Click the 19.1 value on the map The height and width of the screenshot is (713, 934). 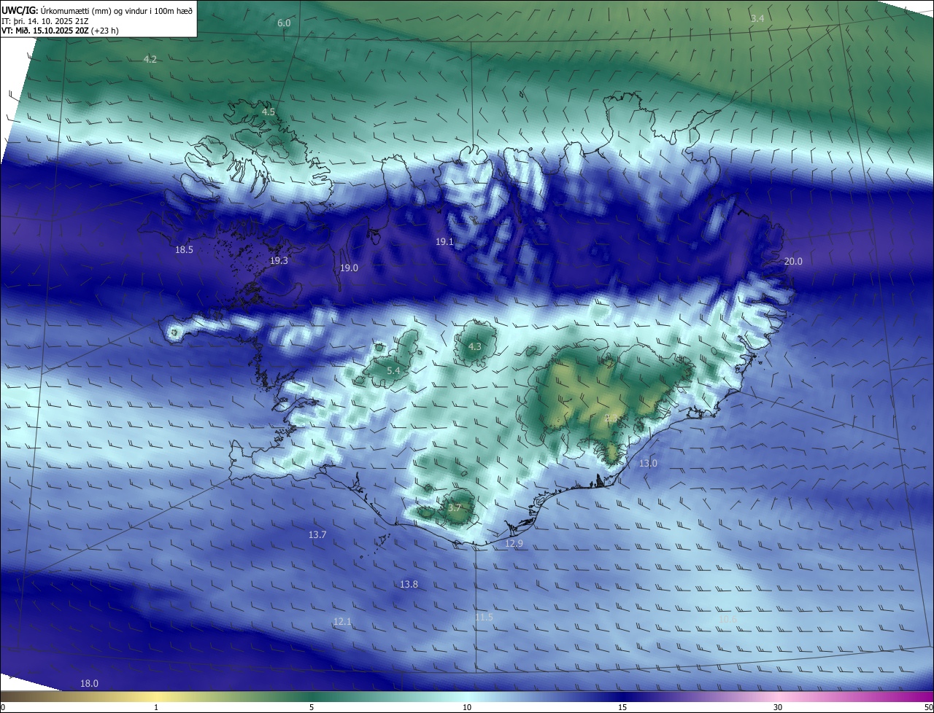(445, 242)
